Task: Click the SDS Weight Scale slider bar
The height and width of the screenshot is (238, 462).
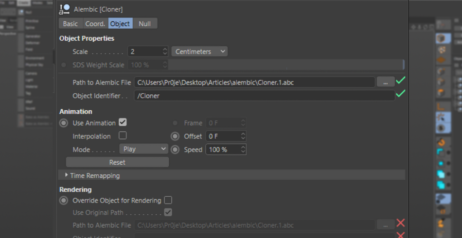Action: (286, 65)
